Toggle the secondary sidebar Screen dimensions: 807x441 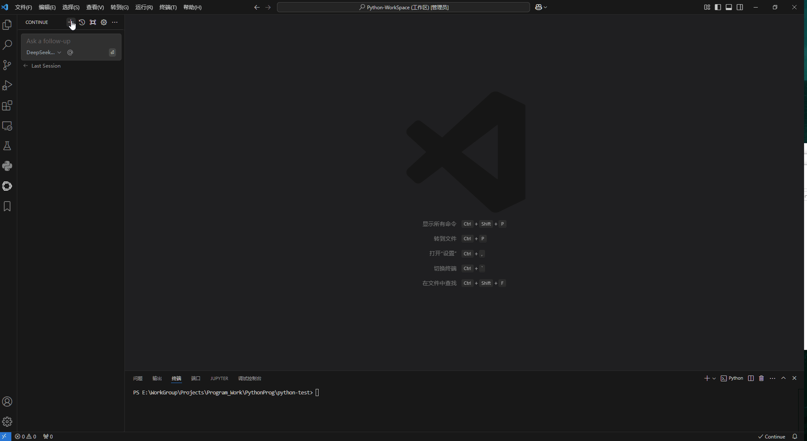pyautogui.click(x=739, y=7)
